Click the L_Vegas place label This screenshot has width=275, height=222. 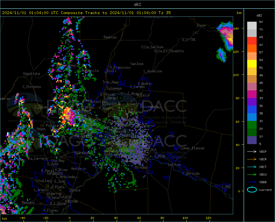tap(39, 129)
